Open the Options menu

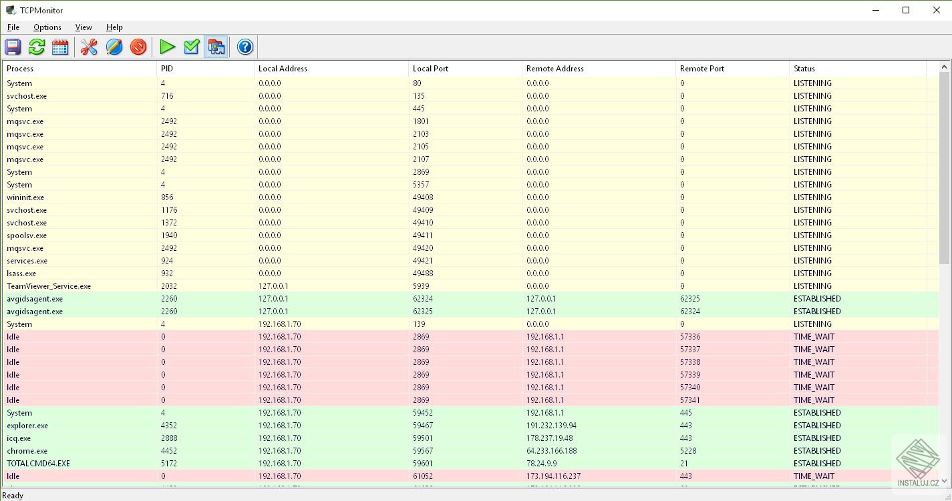tap(47, 27)
